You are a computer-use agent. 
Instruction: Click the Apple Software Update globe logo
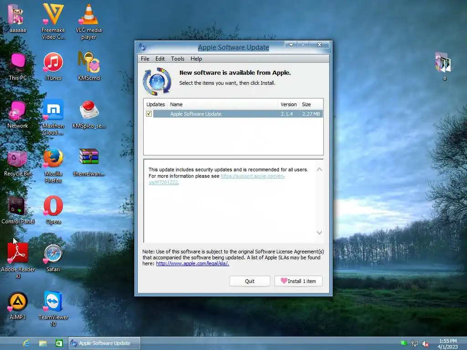pos(157,81)
